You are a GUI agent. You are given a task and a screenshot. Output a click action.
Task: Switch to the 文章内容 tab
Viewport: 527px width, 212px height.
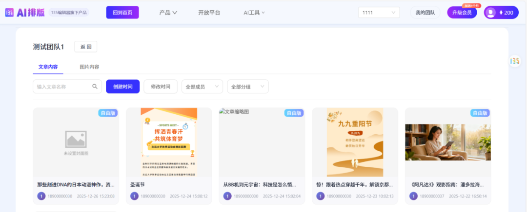click(x=48, y=67)
